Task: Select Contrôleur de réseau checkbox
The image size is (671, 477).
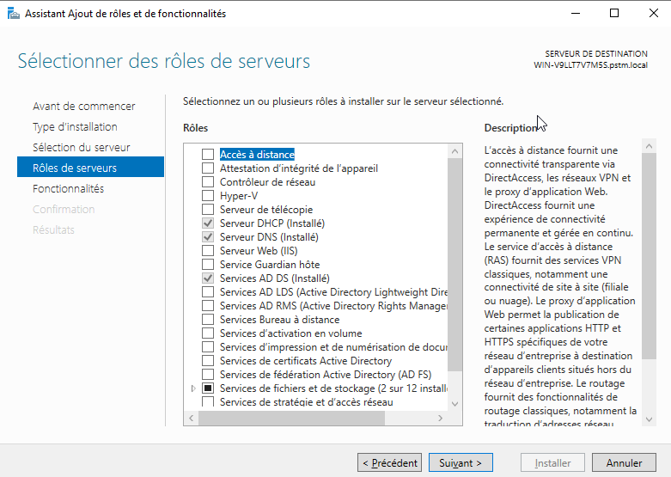Action: pos(207,182)
